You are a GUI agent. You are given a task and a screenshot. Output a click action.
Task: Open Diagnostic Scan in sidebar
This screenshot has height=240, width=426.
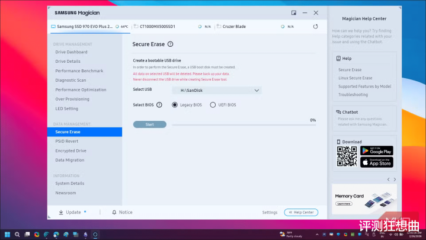click(x=71, y=80)
